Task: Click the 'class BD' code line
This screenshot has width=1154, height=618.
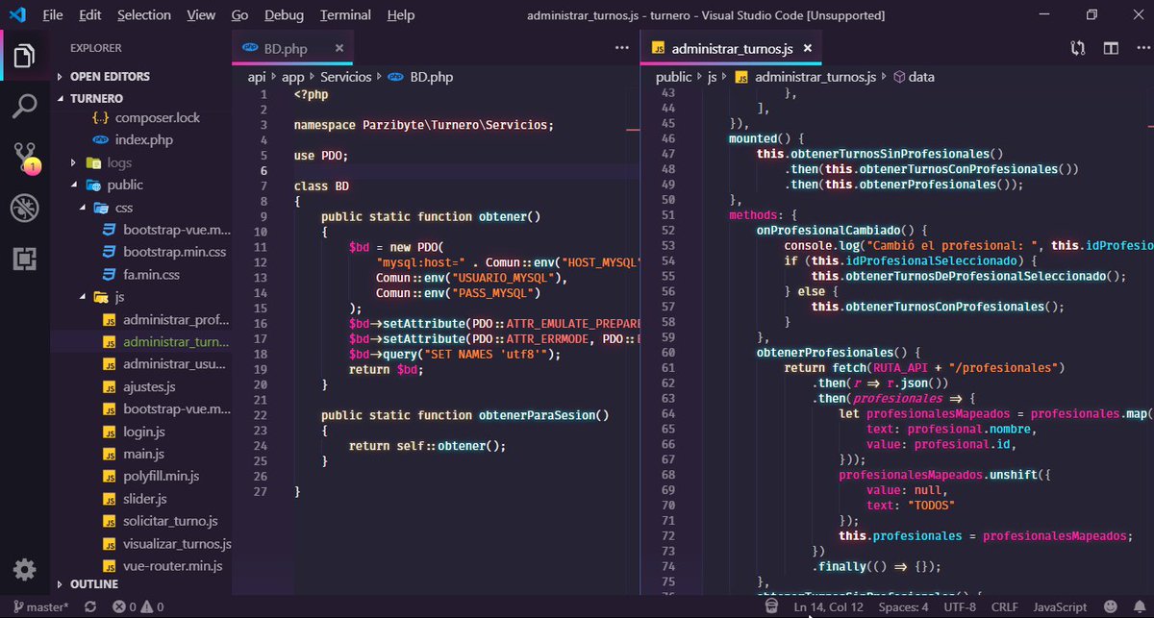Action: (x=321, y=185)
